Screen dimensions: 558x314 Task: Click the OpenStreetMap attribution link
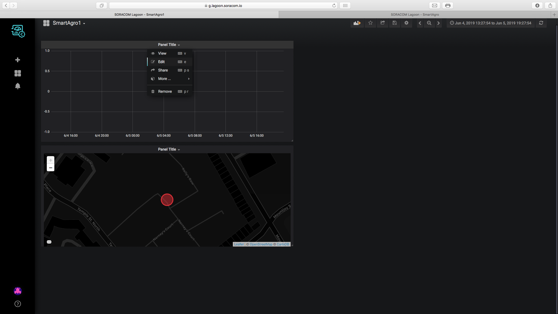point(261,245)
